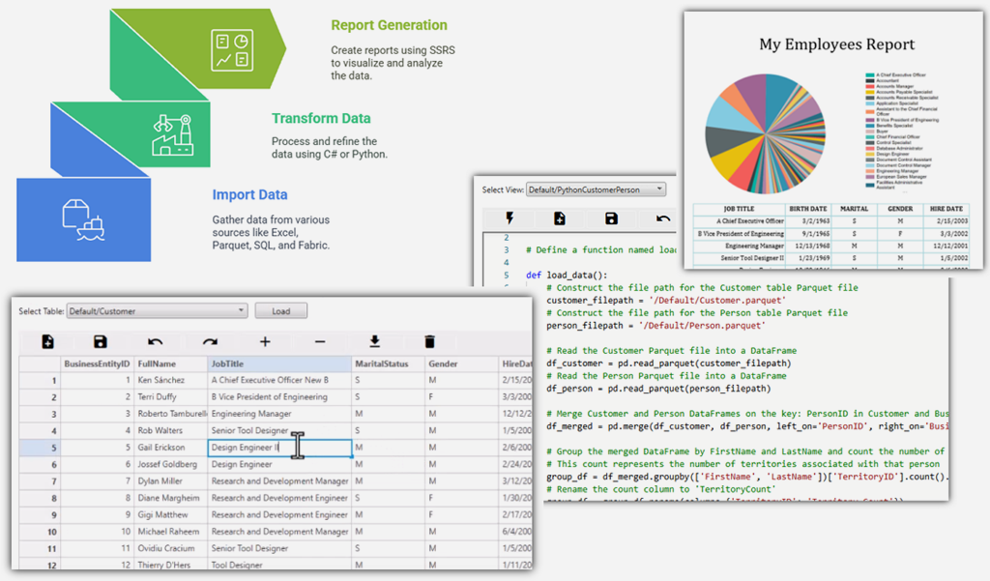
Task: Redo the last table change
Action: coord(210,342)
